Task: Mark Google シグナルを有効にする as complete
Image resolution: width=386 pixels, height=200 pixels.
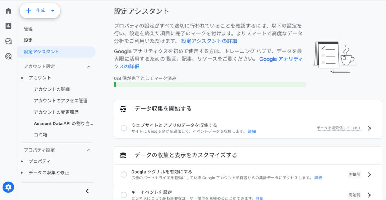Action: [124, 174]
